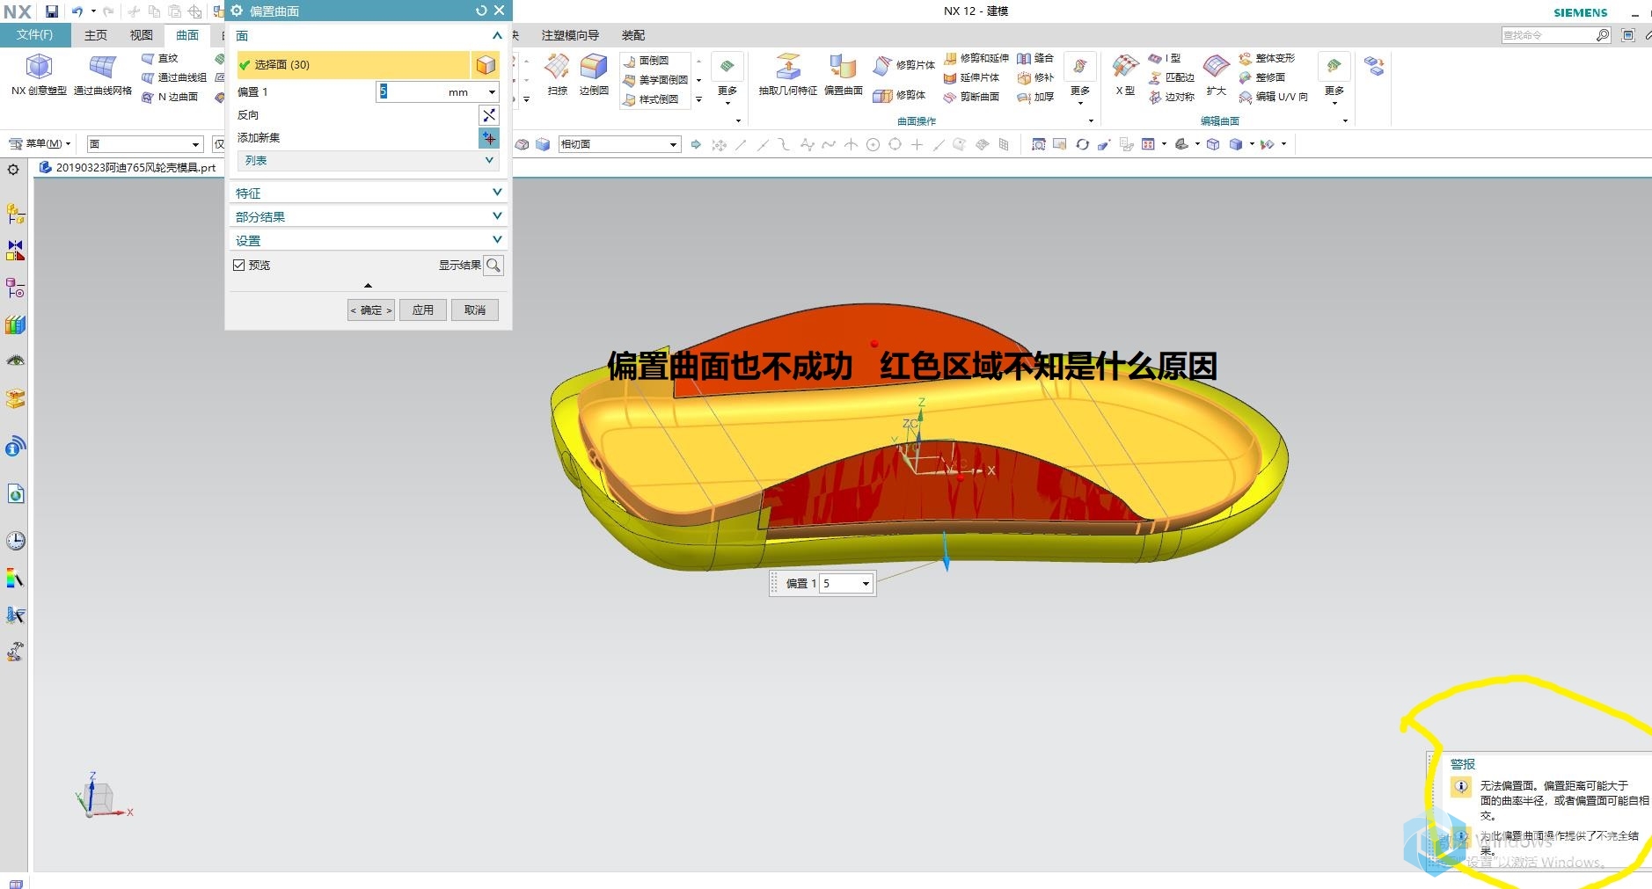Switch to the 曲面 tab

pyautogui.click(x=187, y=35)
